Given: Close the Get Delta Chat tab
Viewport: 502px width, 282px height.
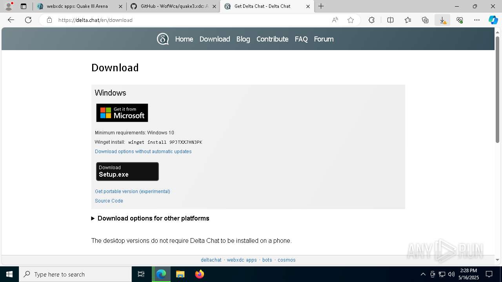Looking at the screenshot, I should [308, 6].
